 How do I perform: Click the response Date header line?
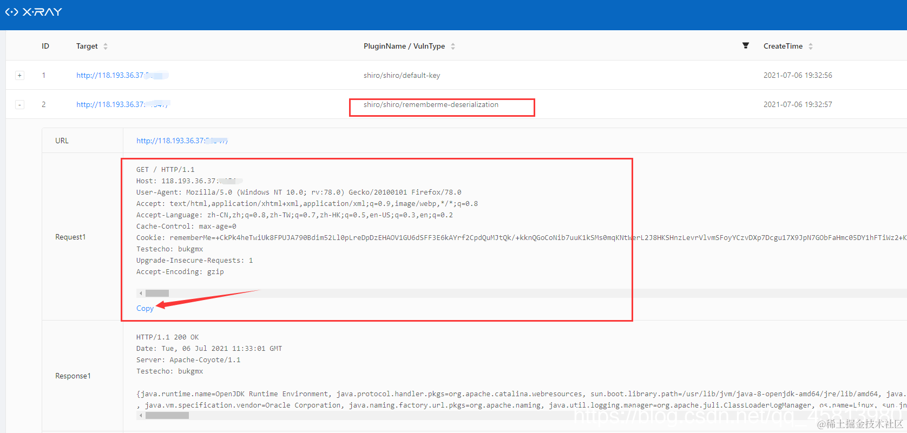click(209, 348)
